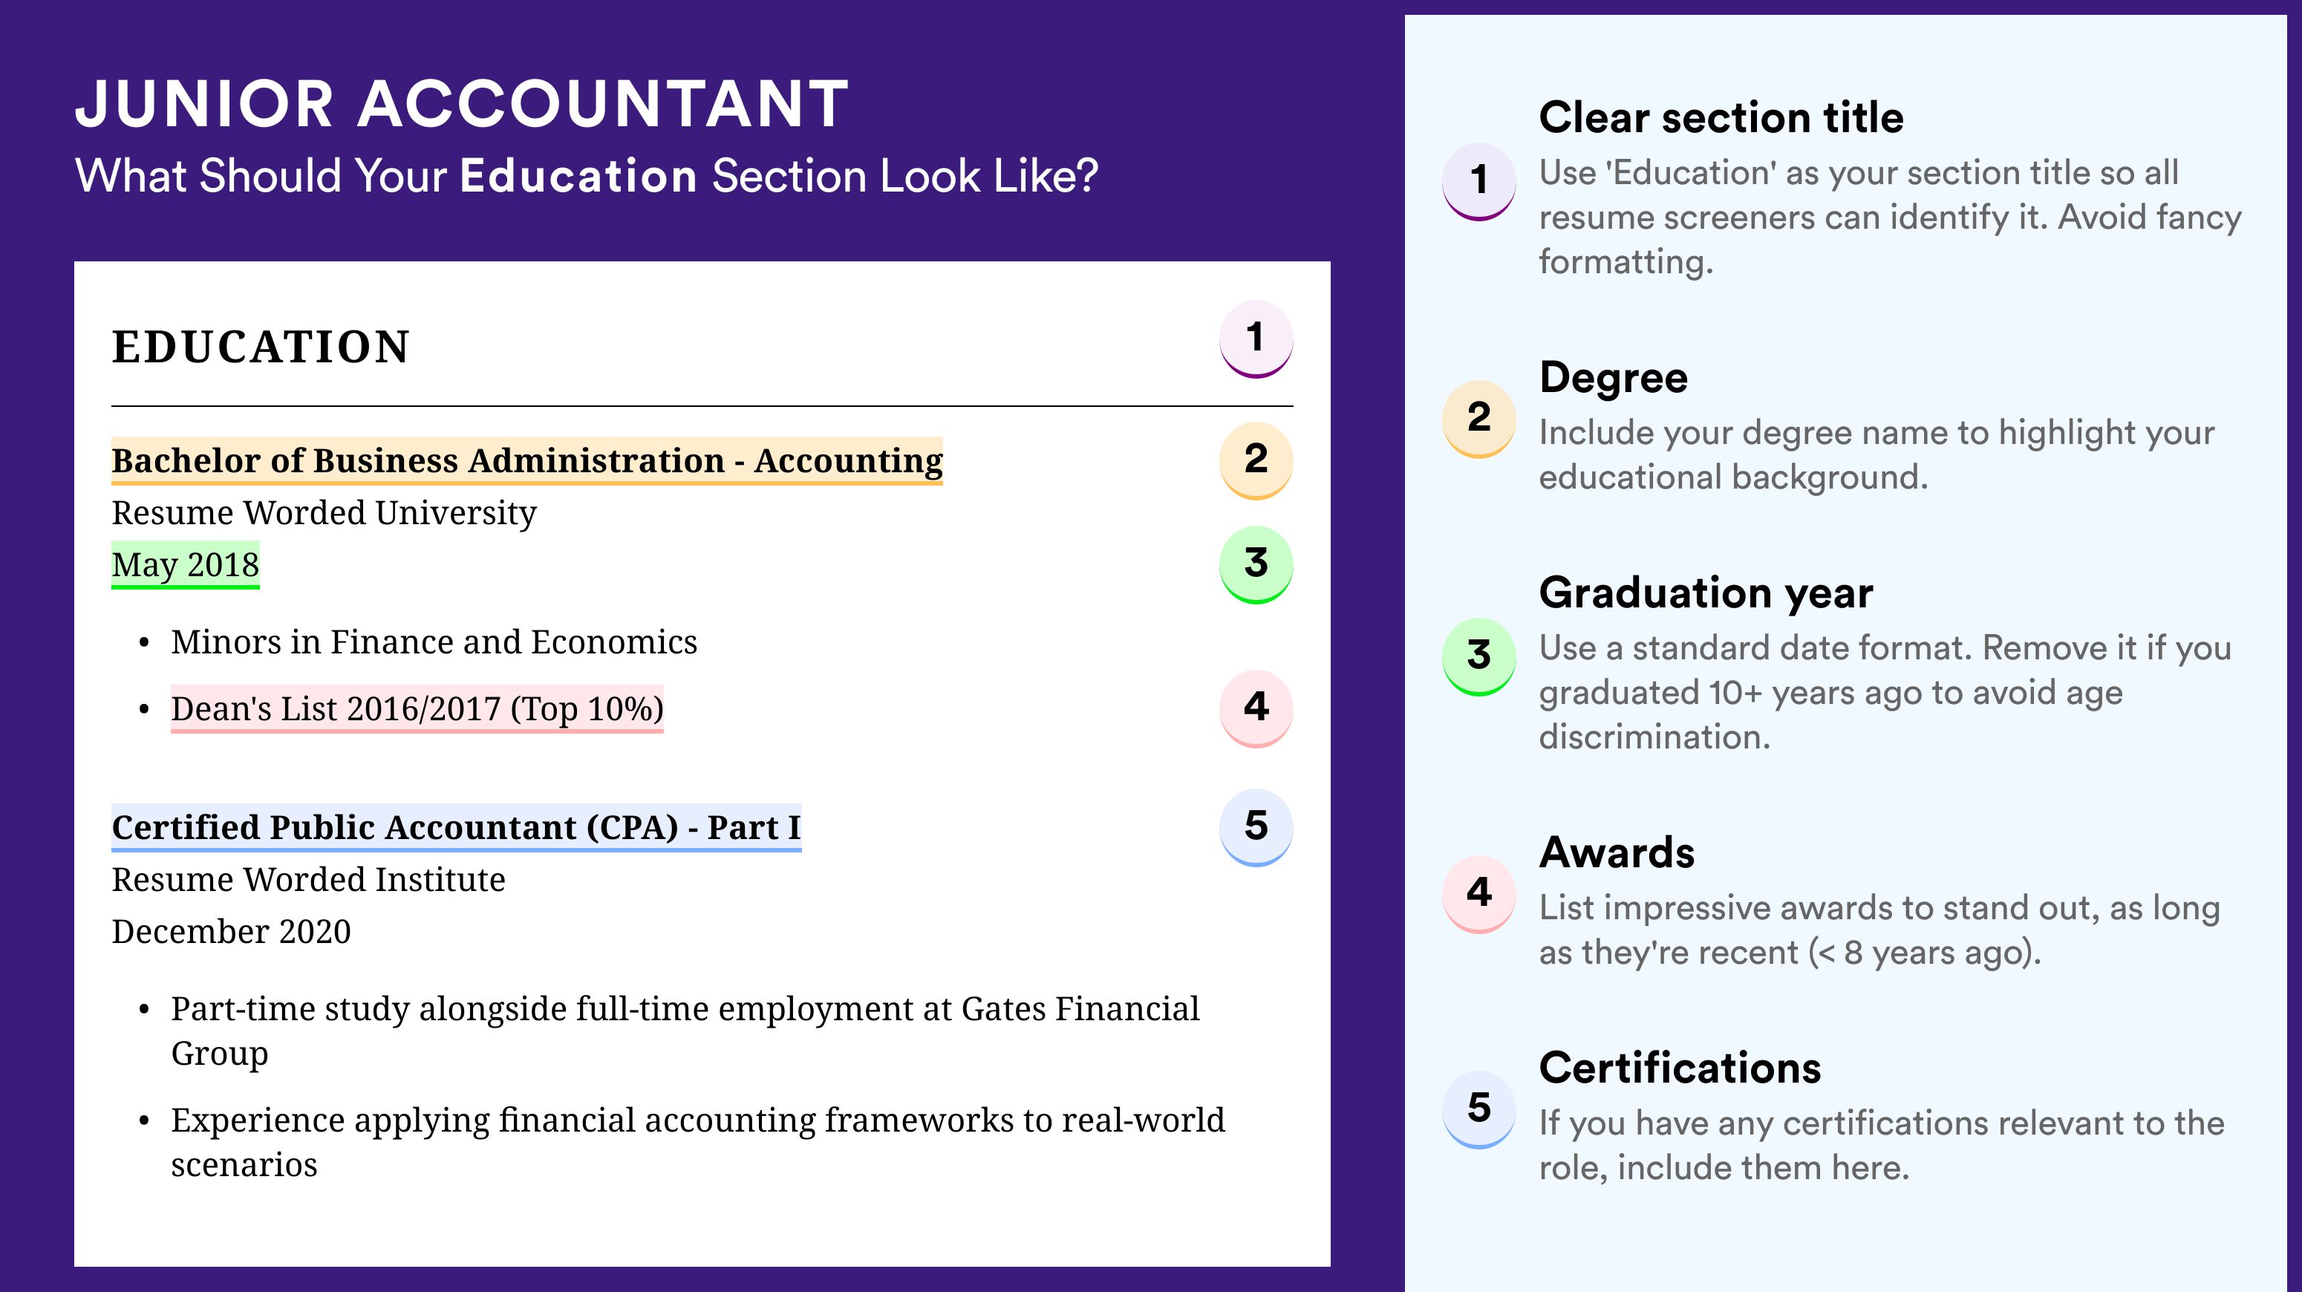Click the Graduation year tip heading

[1706, 593]
